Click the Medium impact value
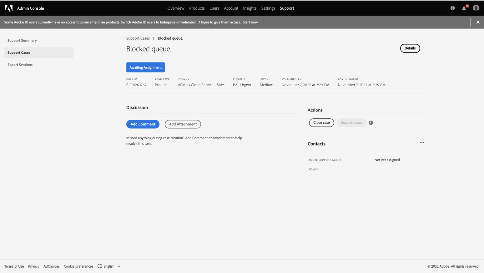Image resolution: width=484 pixels, height=273 pixels. click(x=266, y=85)
